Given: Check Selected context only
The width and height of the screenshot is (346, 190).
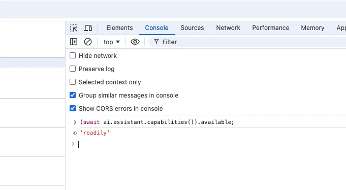Looking at the screenshot, I should (x=73, y=82).
